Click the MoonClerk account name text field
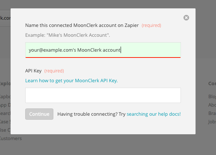The image size is (216, 155). point(103,50)
